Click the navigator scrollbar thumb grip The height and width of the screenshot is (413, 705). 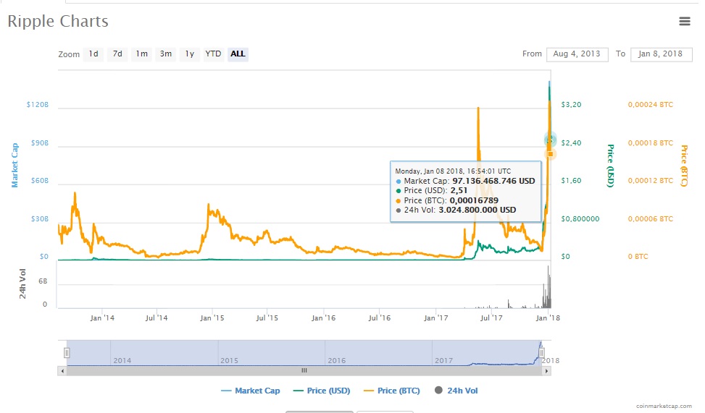(304, 371)
